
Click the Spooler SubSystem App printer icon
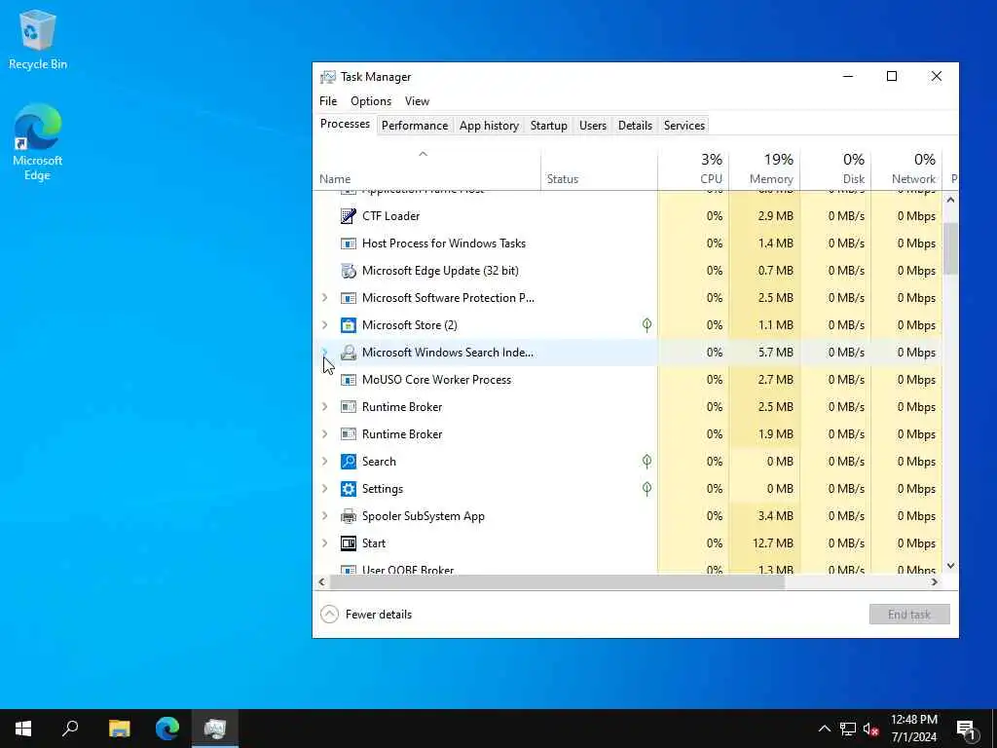(x=348, y=516)
